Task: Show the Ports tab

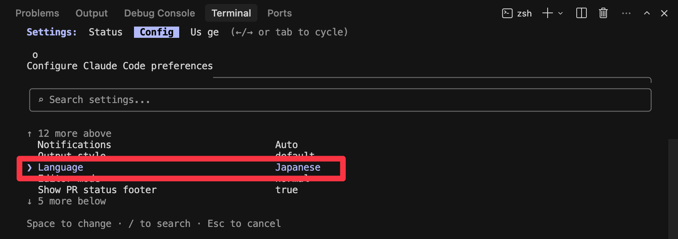Action: click(x=279, y=13)
